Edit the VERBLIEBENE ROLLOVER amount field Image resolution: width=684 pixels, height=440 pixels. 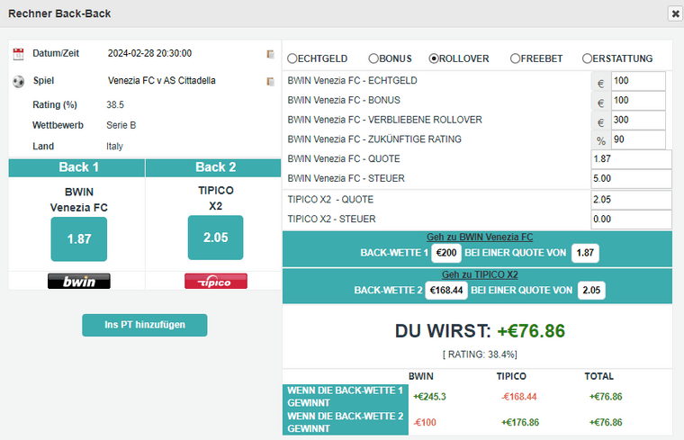point(639,121)
